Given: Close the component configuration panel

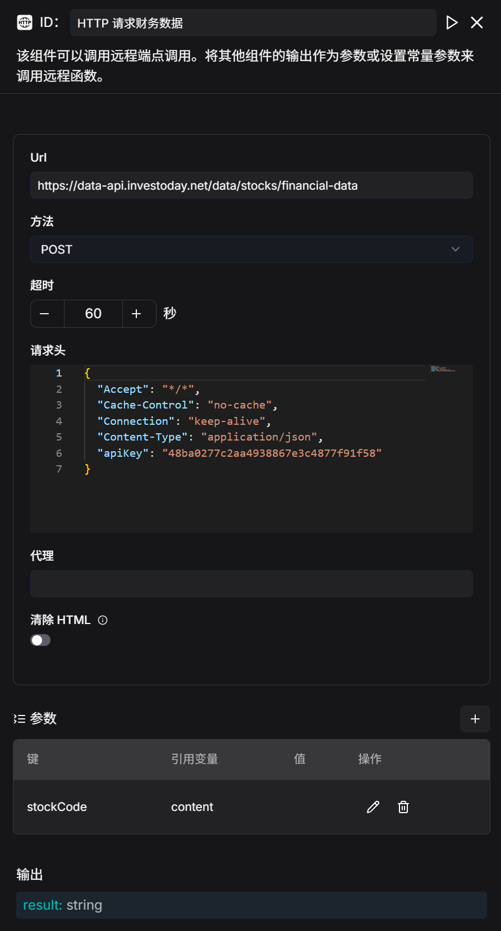Looking at the screenshot, I should [x=477, y=22].
